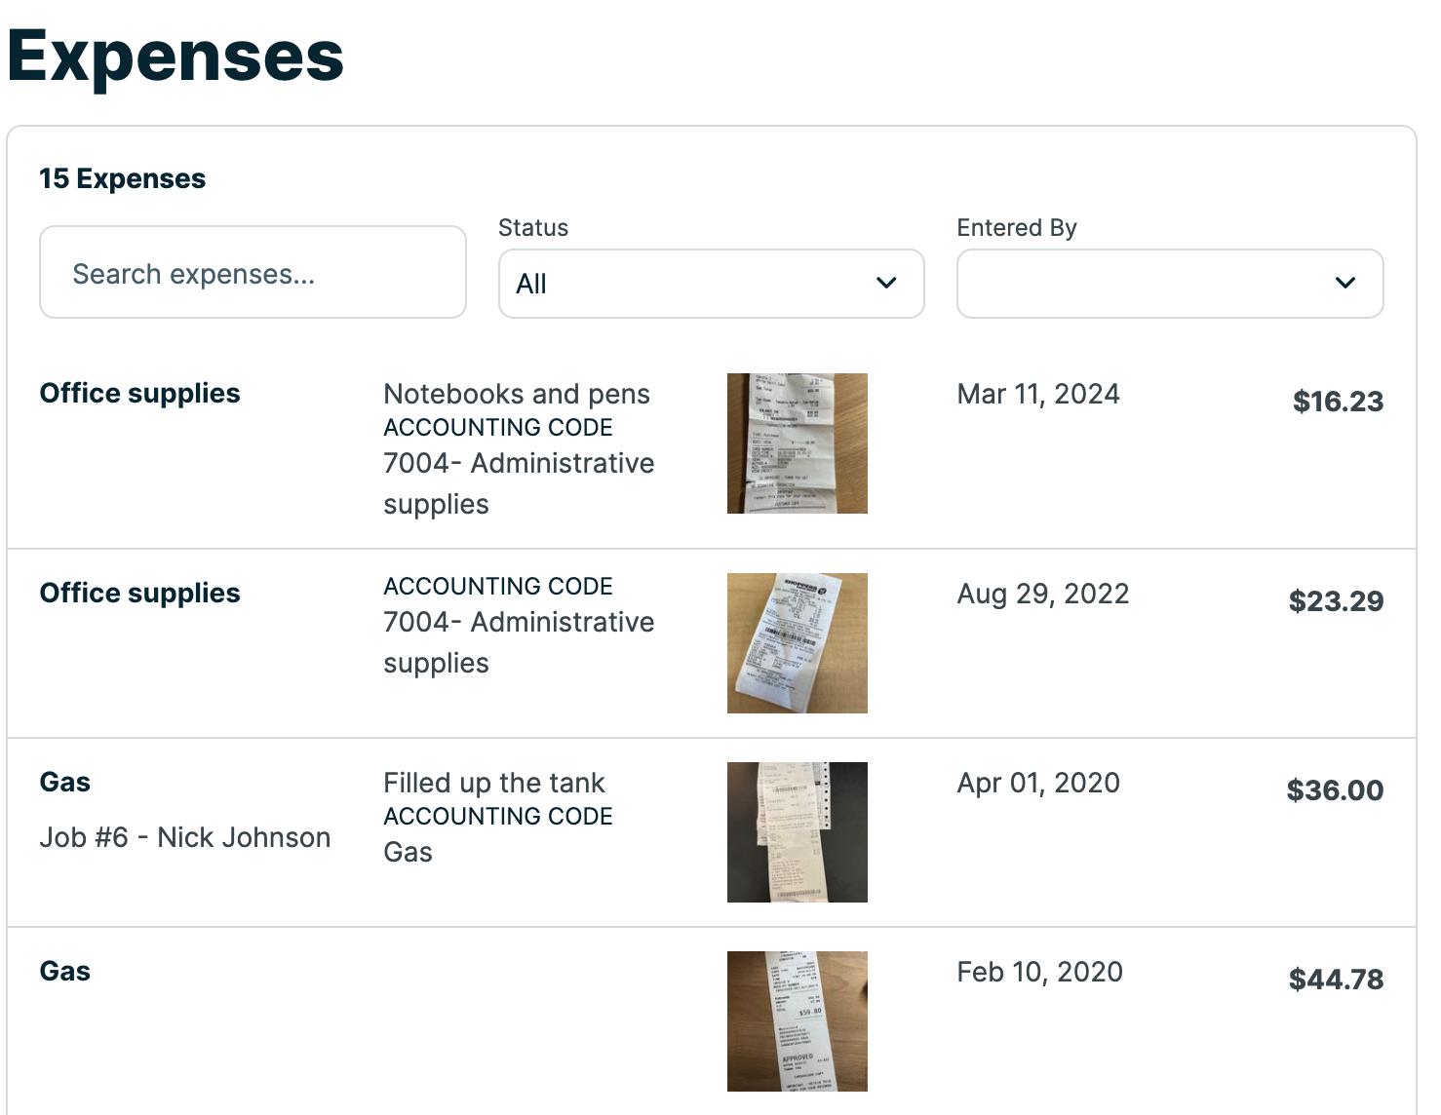Click the Search expenses input field

point(253,273)
